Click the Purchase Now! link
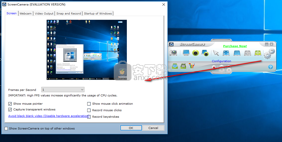 (x=235, y=46)
